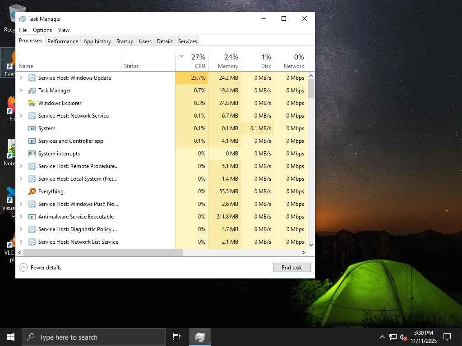Viewport: 462px width, 346px height.
Task: Open the notification Action Center
Action: tap(447, 337)
